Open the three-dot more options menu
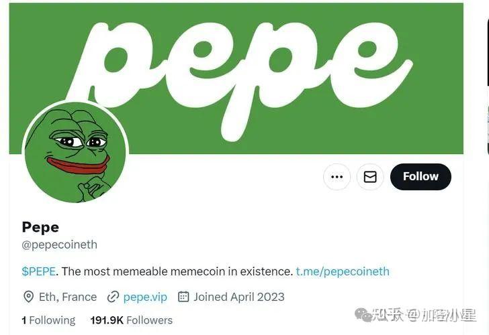This screenshot has width=489, height=335. [337, 177]
